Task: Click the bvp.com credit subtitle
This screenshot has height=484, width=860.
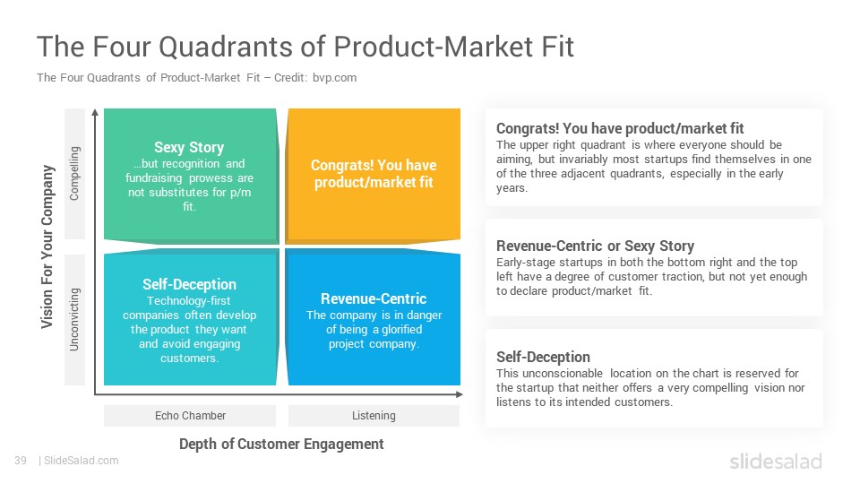Action: (x=196, y=77)
